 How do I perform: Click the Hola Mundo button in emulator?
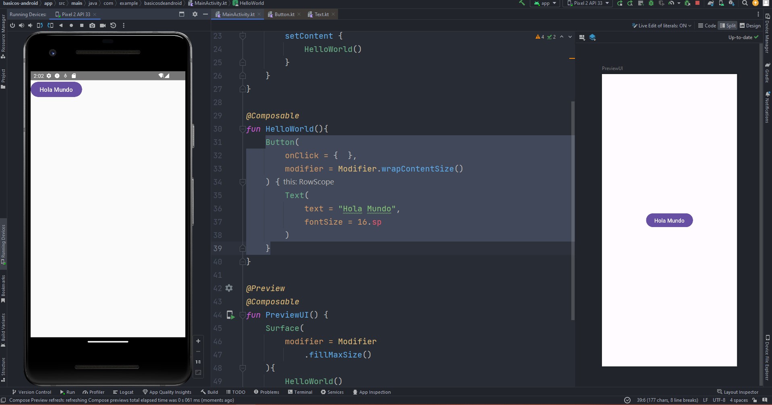point(56,89)
